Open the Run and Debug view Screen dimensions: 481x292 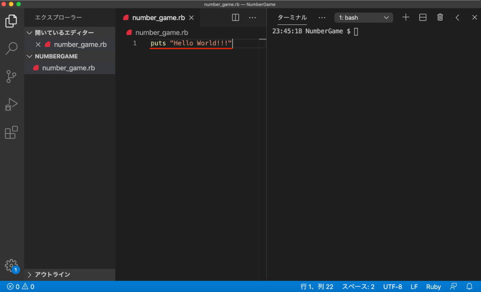point(11,104)
